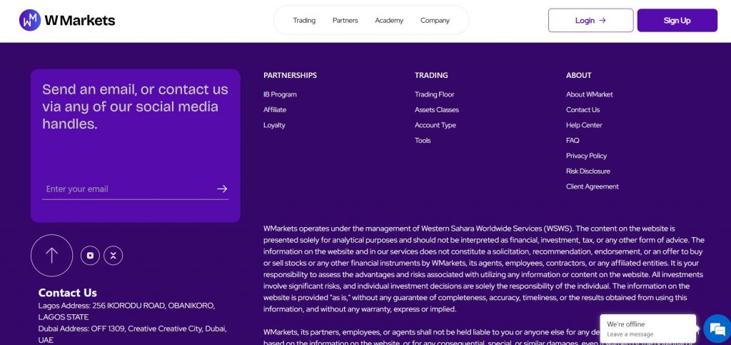The height and width of the screenshot is (345, 731).
Task: Open the Academy navigation menu
Action: tap(389, 21)
